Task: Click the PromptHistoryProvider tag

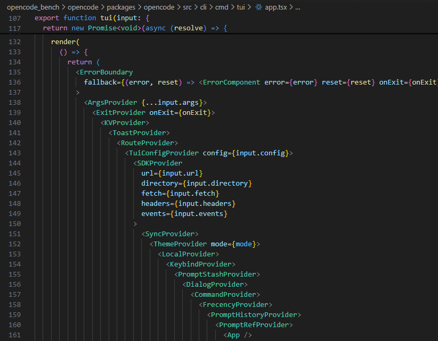Action: 254,315
